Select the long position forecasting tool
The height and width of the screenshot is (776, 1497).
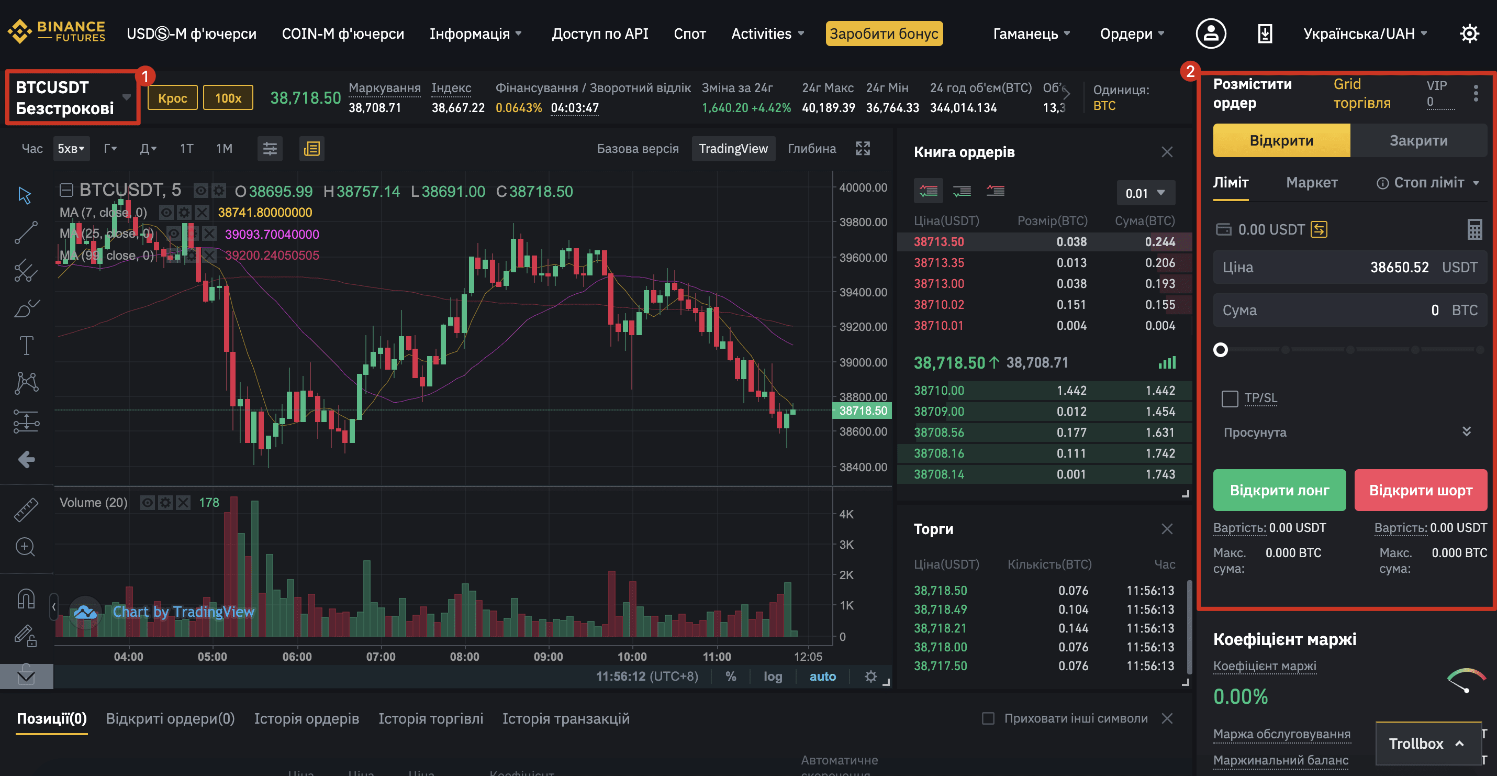click(26, 422)
